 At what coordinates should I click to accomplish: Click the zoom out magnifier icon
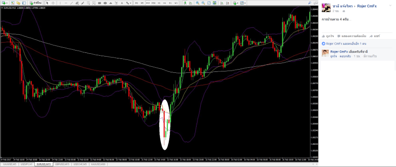[203, 3]
